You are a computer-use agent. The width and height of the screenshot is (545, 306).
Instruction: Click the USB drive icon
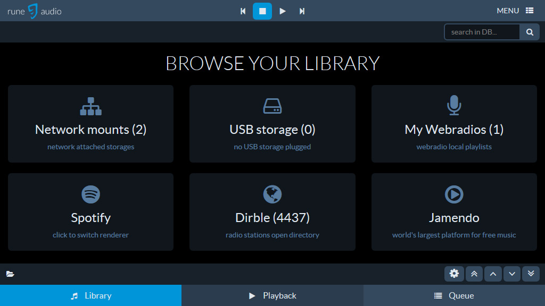[272, 106]
